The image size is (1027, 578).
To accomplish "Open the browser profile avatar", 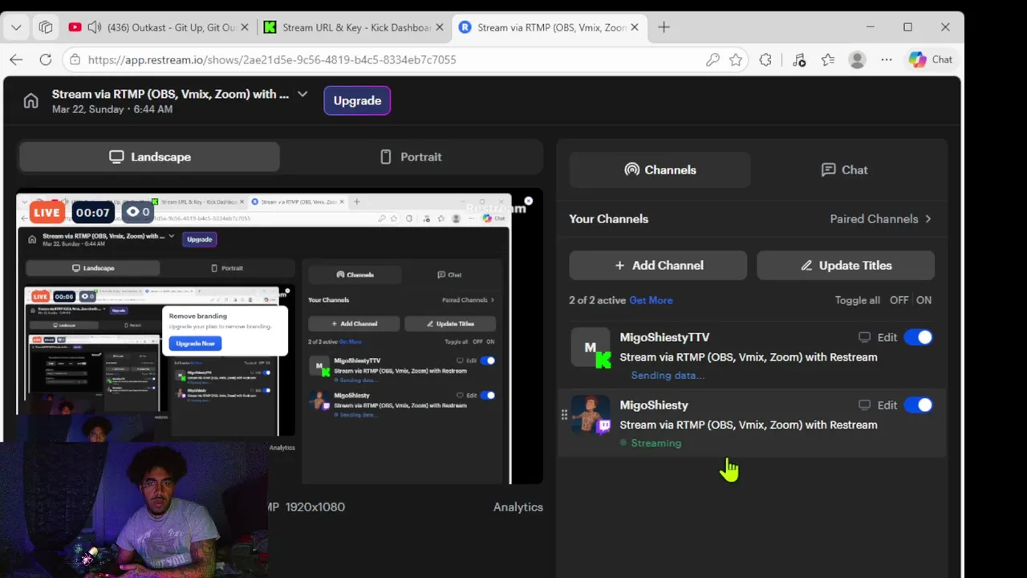I will coord(857,59).
